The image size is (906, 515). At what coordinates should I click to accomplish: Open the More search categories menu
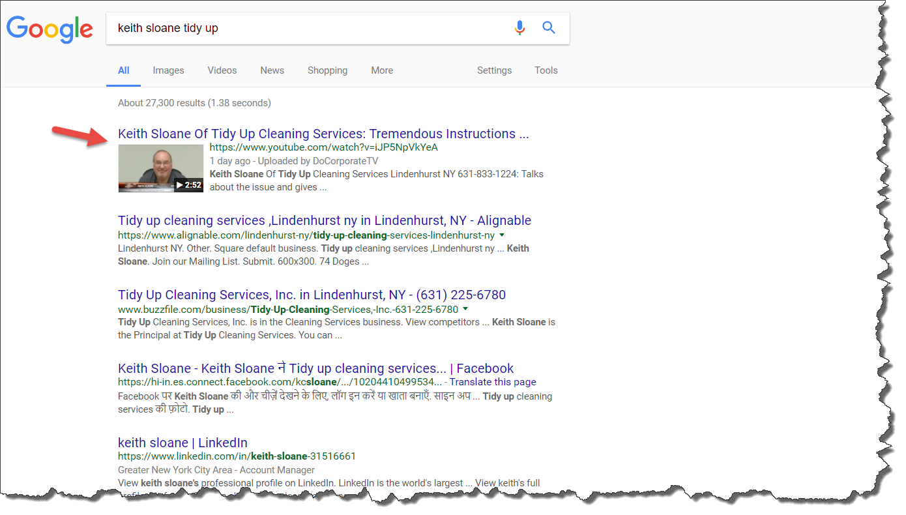point(382,70)
